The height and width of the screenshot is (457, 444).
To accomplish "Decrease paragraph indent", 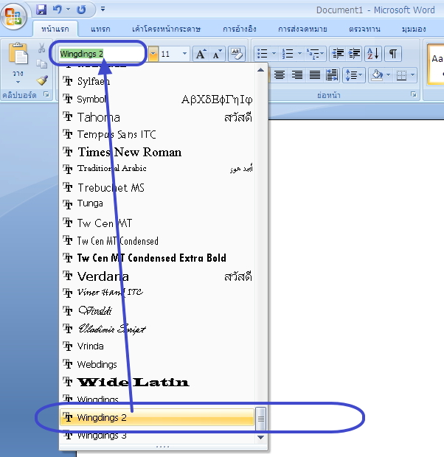I will 338,54.
